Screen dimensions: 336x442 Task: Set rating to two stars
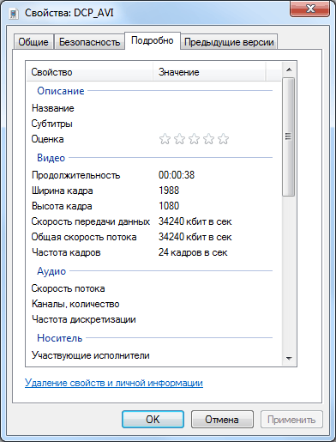(x=179, y=139)
